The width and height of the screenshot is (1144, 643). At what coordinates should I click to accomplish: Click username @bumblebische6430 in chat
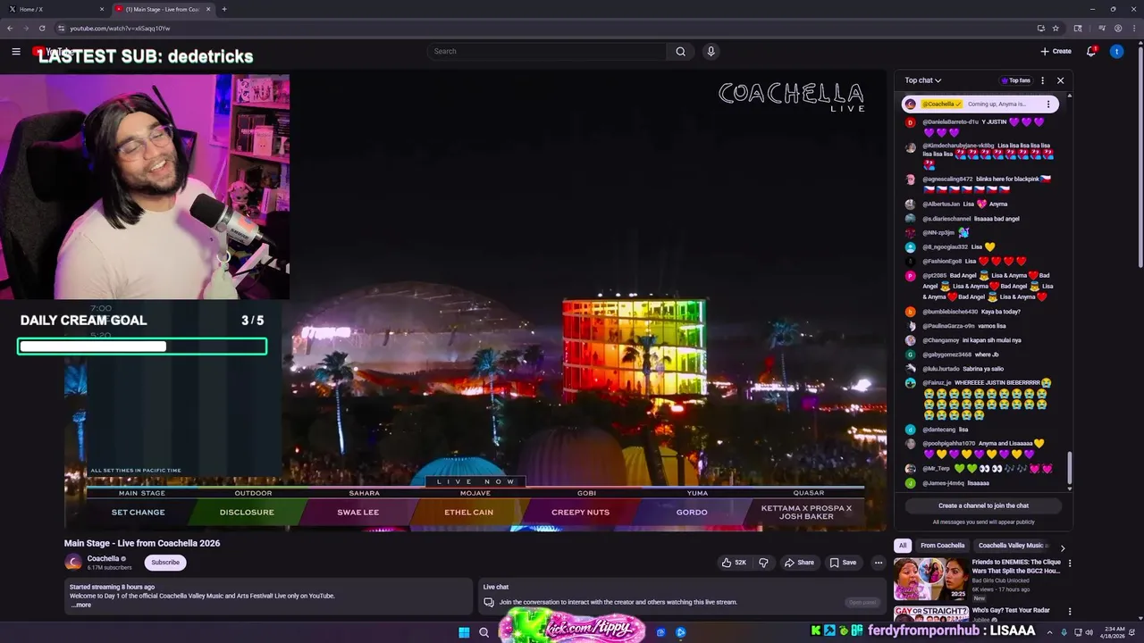(950, 312)
